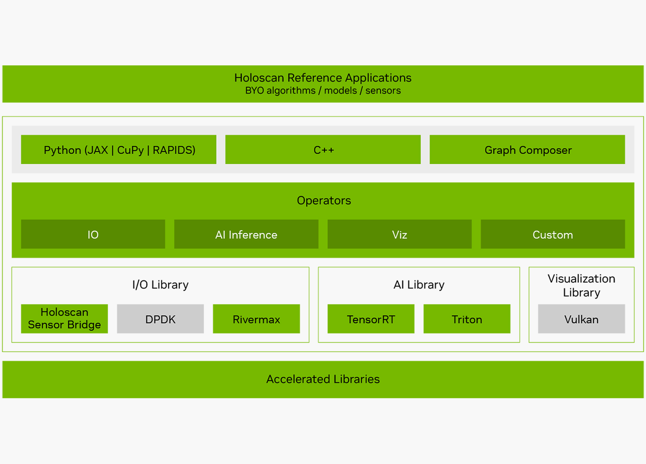Select the IO operator box

93,234
